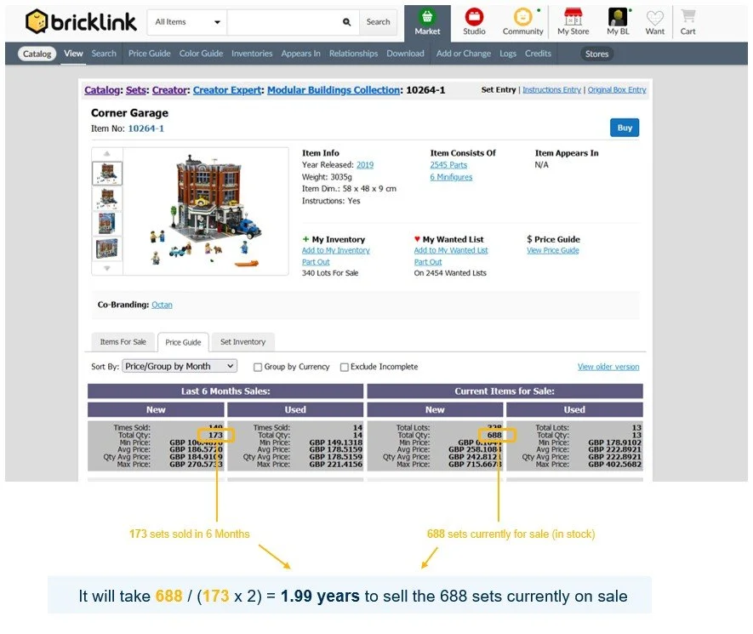Select the Search item in catalog navigation bar
The height and width of the screenshot is (634, 753).
(x=104, y=54)
